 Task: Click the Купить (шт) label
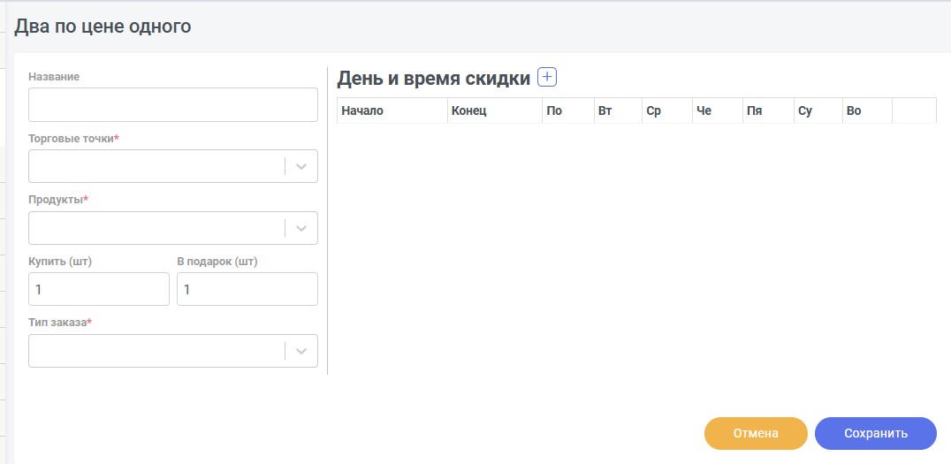[x=60, y=262]
